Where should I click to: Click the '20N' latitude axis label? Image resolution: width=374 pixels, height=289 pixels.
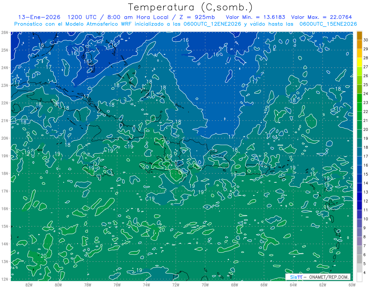pos(5,138)
